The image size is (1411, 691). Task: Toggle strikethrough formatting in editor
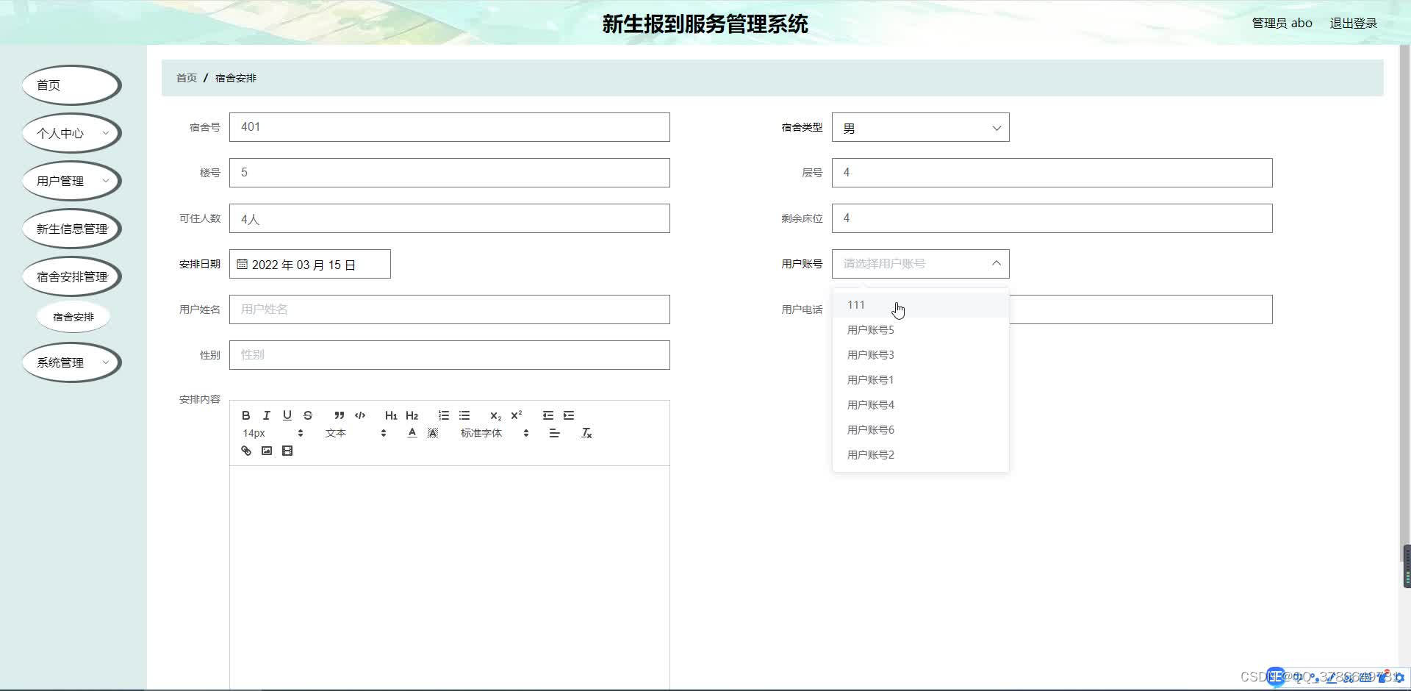308,415
